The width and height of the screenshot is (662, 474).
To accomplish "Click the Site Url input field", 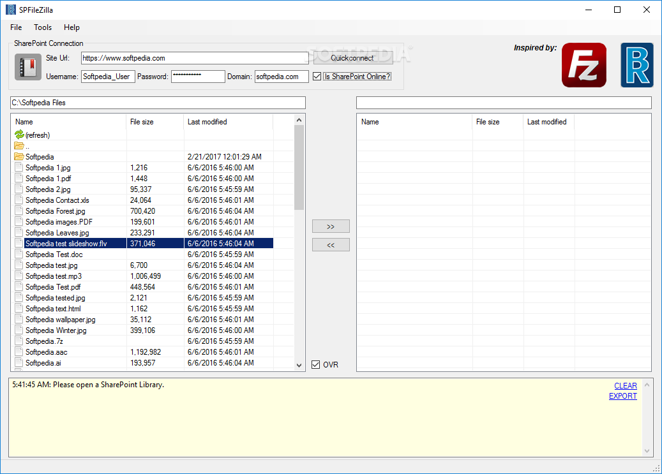I will (195, 58).
